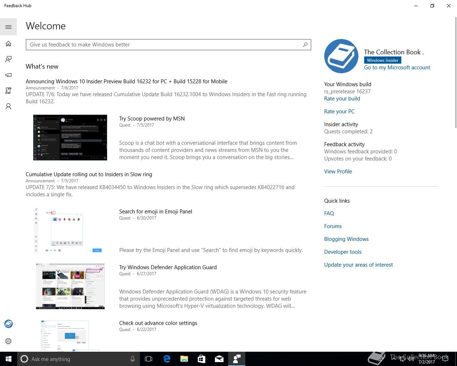Screen dimensions: 457x366
Task: Click the volume icon in system tray
Action: [x=411, y=359]
